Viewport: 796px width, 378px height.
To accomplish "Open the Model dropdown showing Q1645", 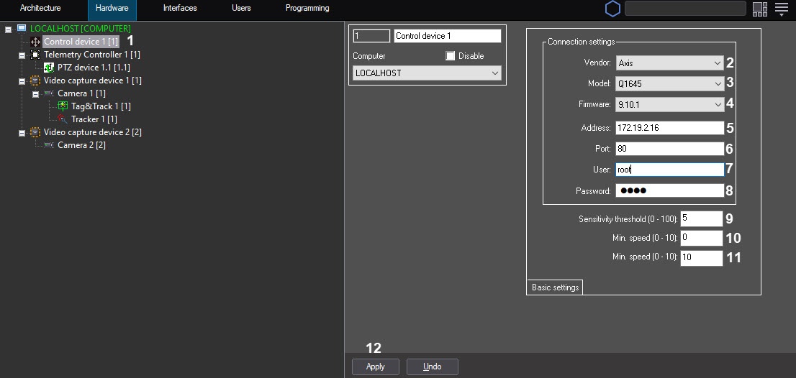I will tap(669, 83).
